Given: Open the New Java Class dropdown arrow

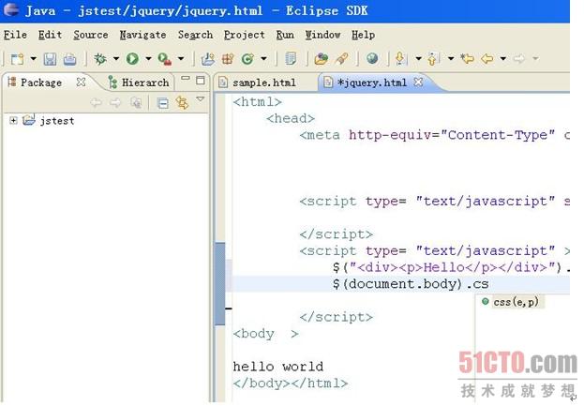Looking at the screenshot, I should click(263, 58).
